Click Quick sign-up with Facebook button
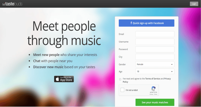 pyautogui.click(x=146, y=23)
